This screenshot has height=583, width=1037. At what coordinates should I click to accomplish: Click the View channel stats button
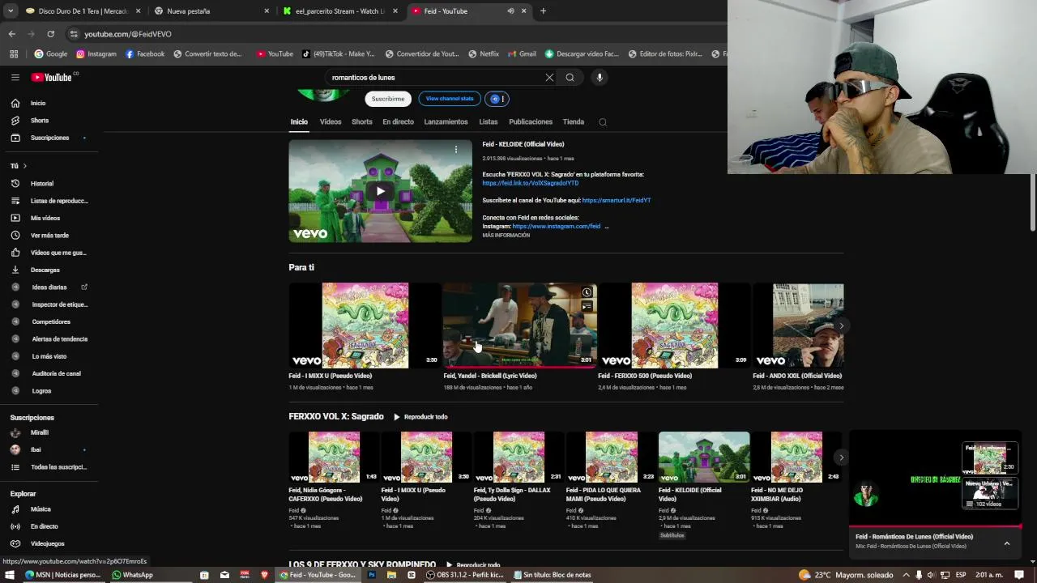click(x=450, y=99)
